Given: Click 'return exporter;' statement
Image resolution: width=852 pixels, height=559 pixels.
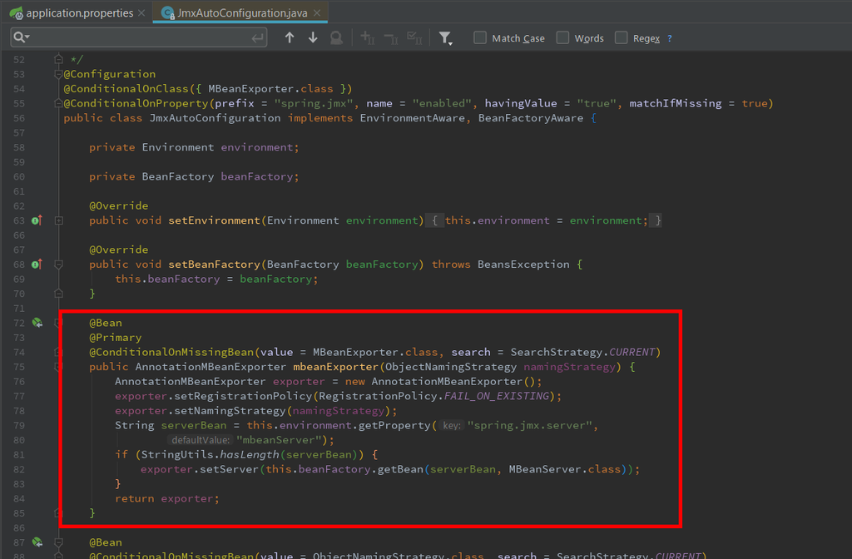Looking at the screenshot, I should (166, 498).
